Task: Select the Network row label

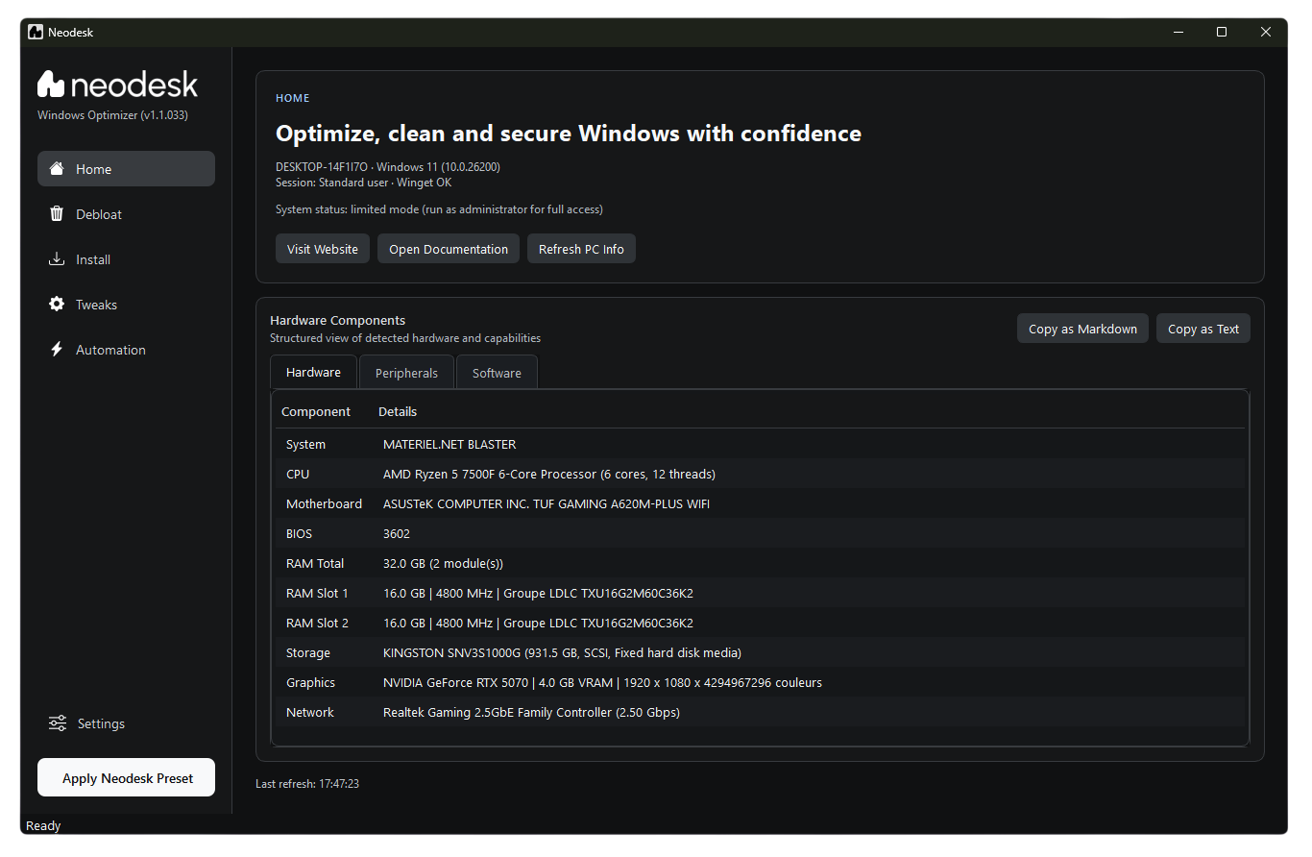Action: click(310, 713)
